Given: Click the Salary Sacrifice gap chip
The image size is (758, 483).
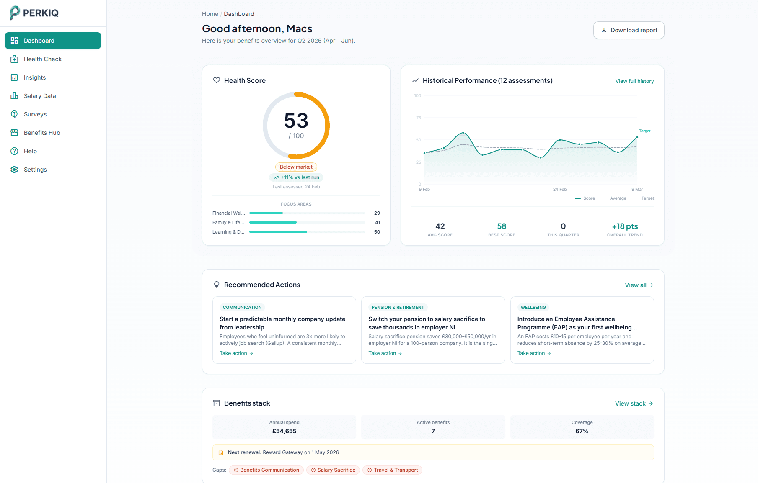Looking at the screenshot, I should click(x=333, y=470).
